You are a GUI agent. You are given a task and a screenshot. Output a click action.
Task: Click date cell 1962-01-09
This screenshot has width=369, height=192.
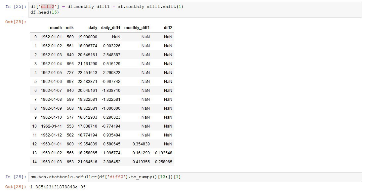(x=51, y=108)
